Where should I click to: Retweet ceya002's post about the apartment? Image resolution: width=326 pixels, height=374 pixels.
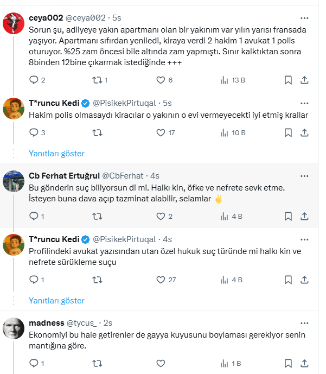pos(97,80)
